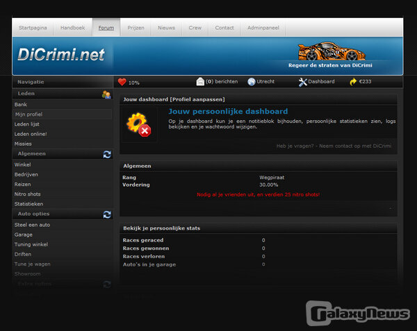The width and height of the screenshot is (417, 331).
Task: Open Driften in the sidebar
Action: click(23, 254)
